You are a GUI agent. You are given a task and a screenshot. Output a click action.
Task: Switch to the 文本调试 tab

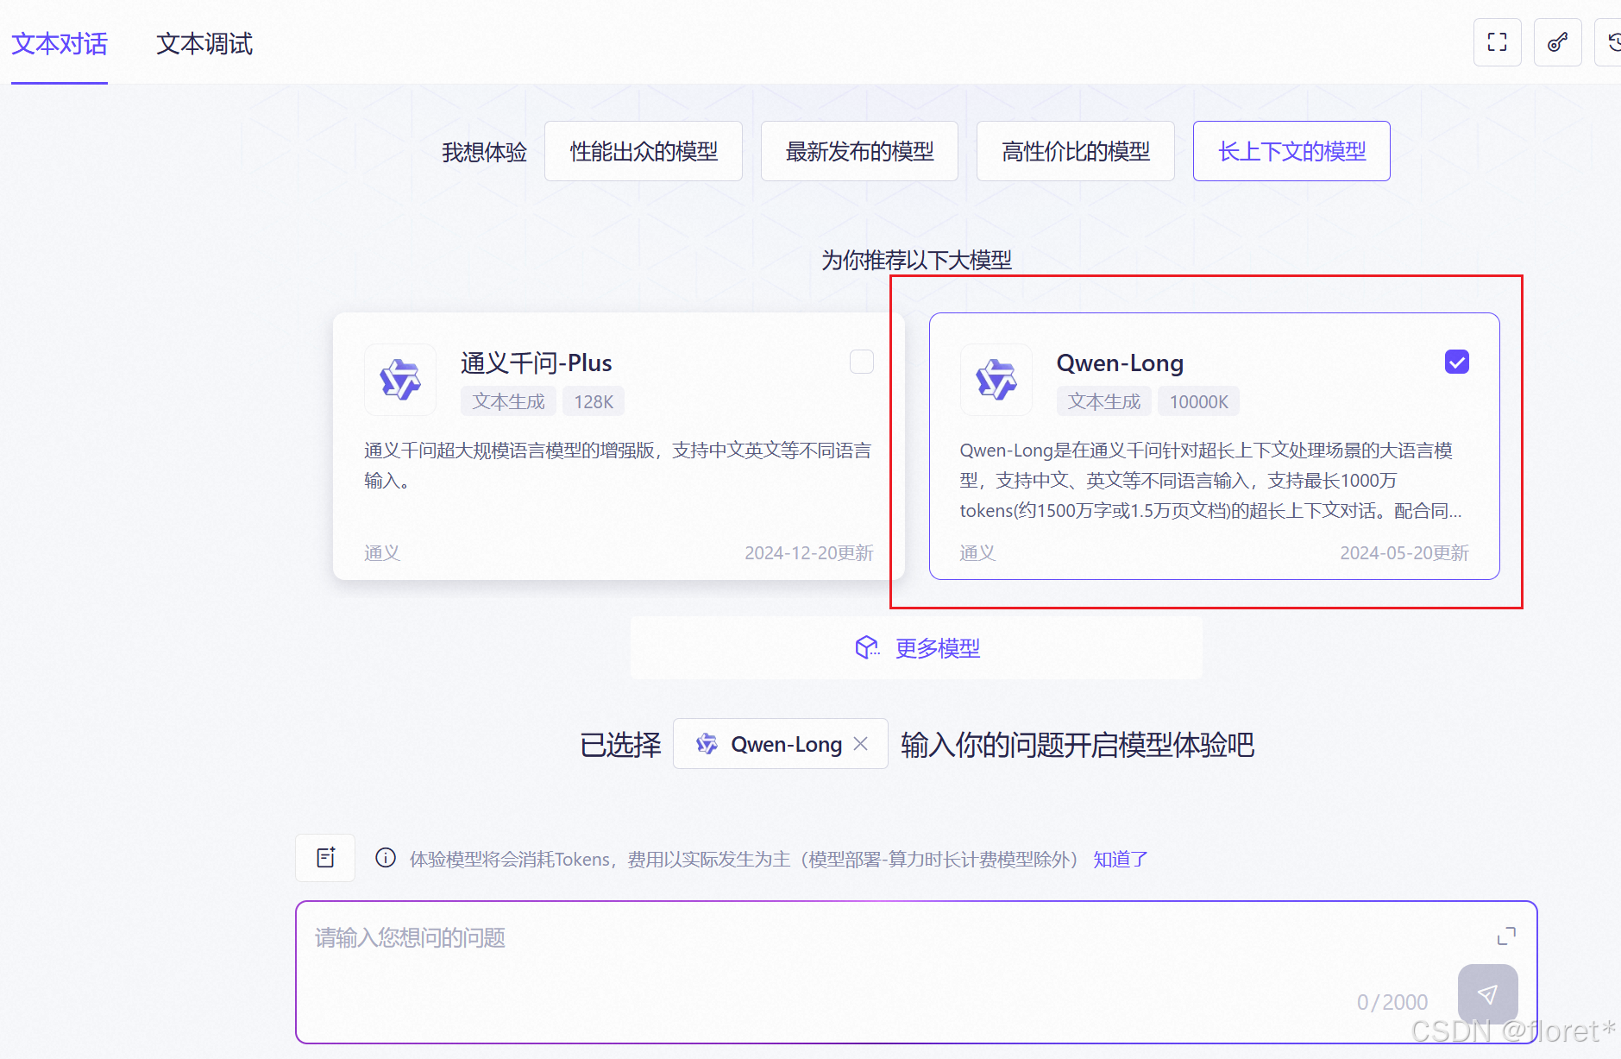204,43
